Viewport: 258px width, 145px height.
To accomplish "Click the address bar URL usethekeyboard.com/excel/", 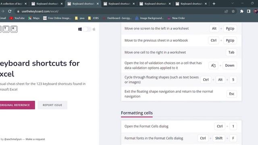I will (x=40, y=11).
